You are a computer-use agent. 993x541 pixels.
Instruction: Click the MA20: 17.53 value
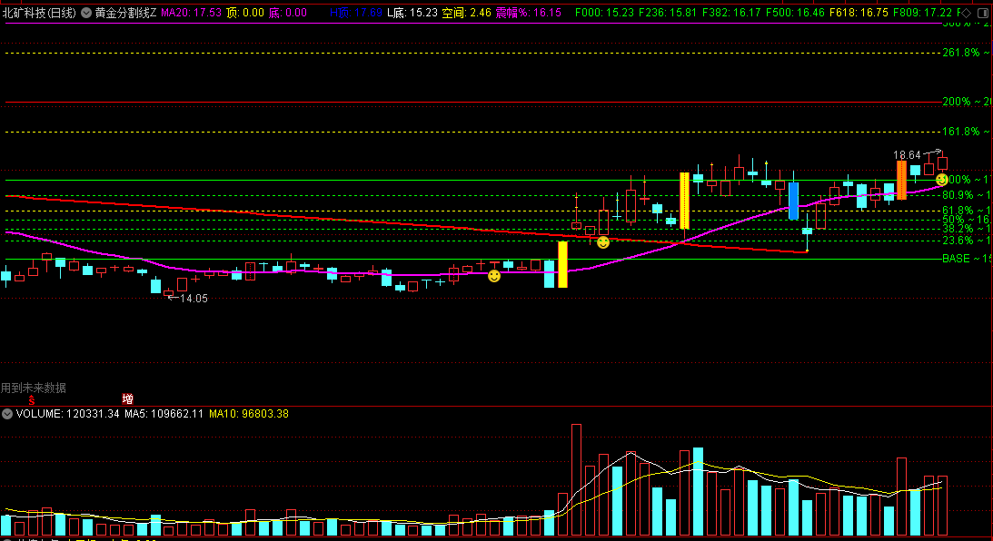point(192,13)
